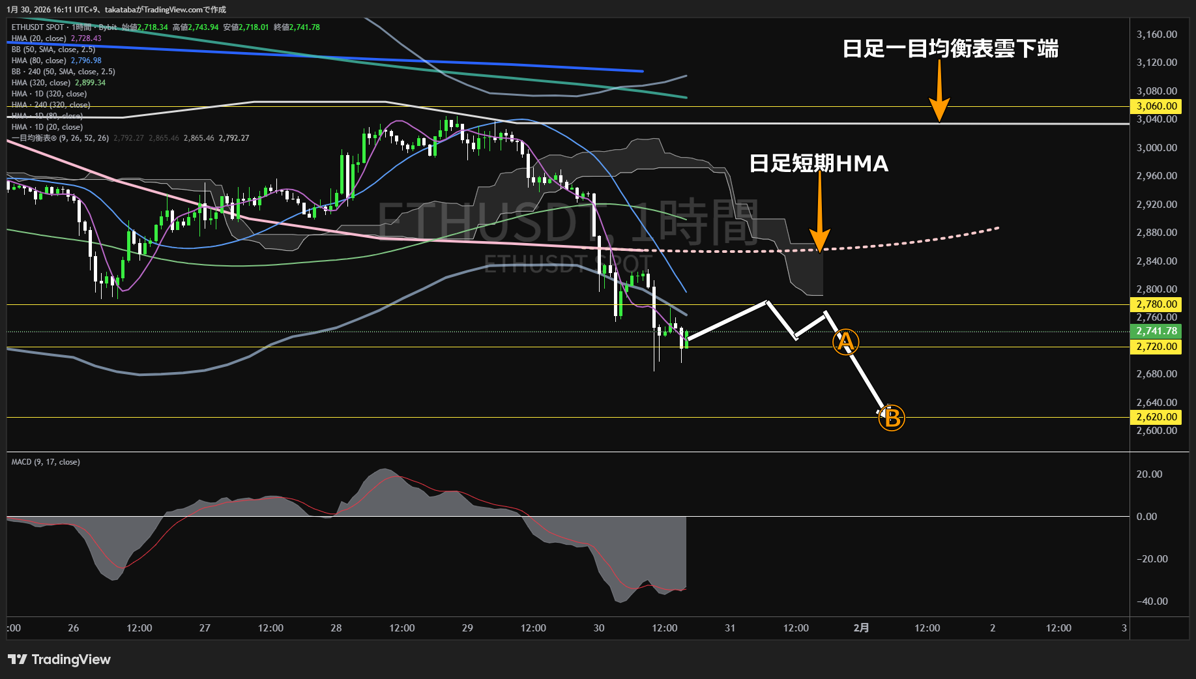Image resolution: width=1196 pixels, height=679 pixels.
Task: Click the −40.00 value on MACD axis
Action: [x=1152, y=601]
